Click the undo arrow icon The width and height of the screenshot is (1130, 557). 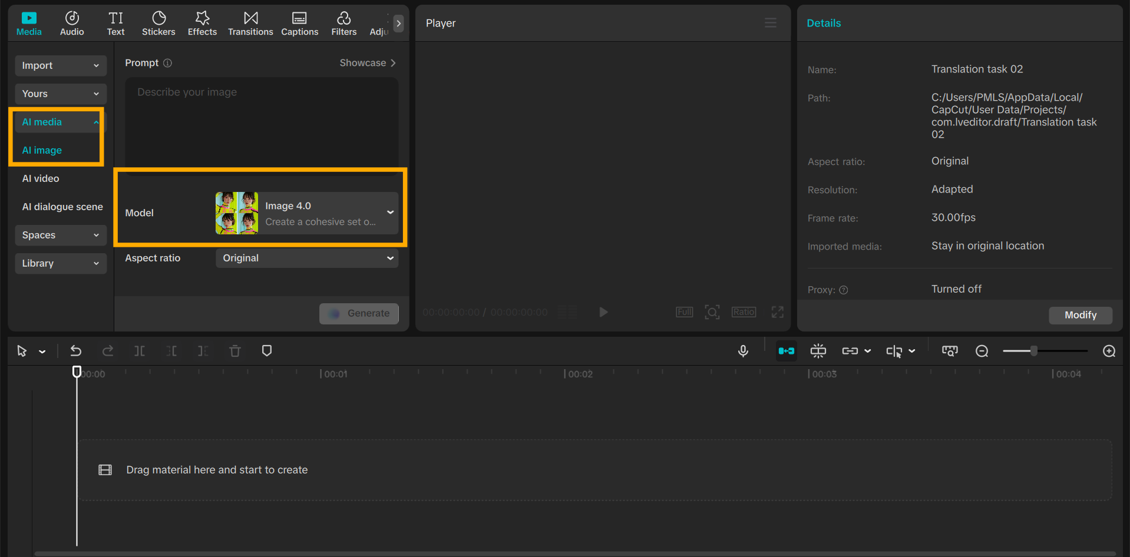(76, 351)
